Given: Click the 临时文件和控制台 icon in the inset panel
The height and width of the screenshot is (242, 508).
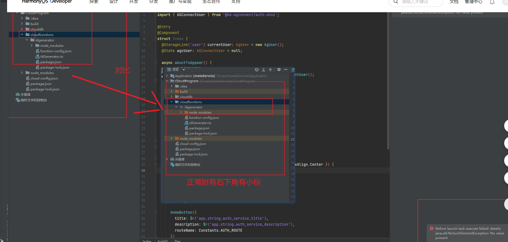Looking at the screenshot, I should coord(172,165).
